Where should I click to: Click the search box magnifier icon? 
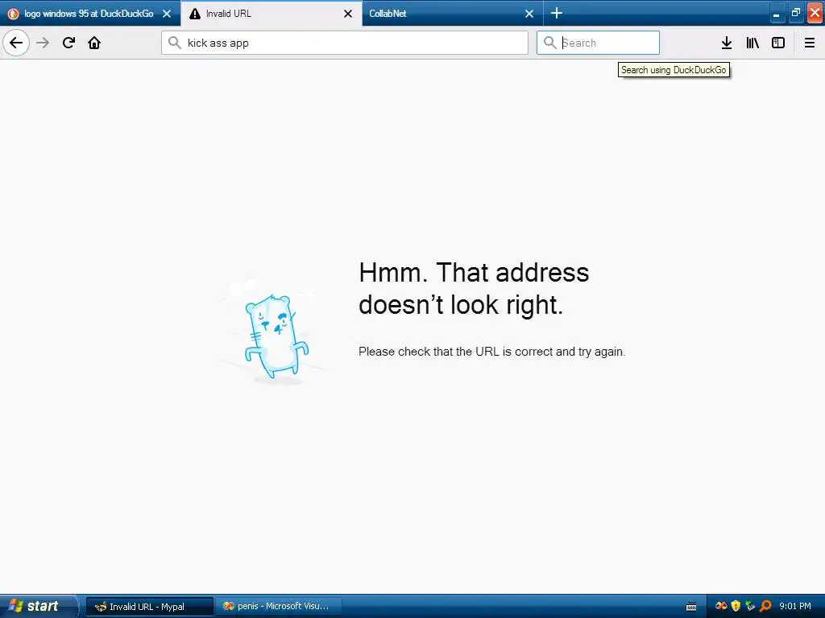(549, 43)
